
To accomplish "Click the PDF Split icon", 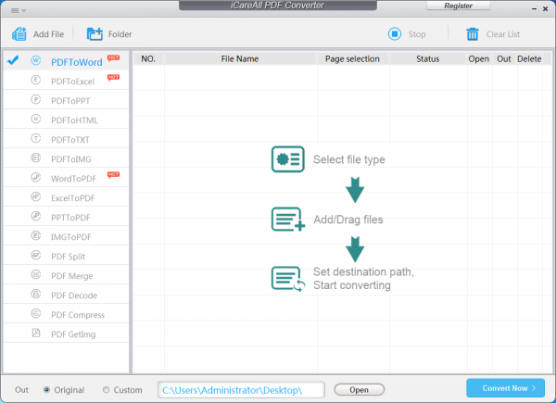I will tap(36, 255).
